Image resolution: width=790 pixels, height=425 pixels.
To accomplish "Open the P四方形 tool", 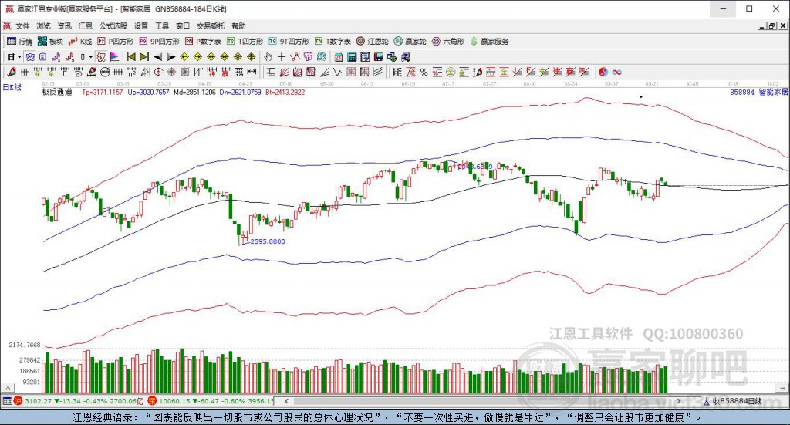I will click(x=116, y=42).
